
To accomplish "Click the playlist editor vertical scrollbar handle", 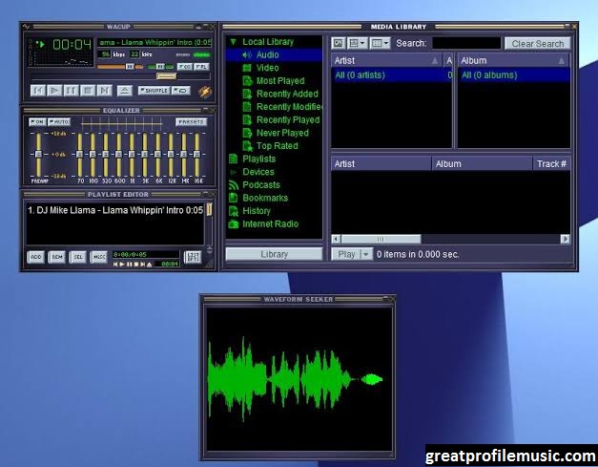I will pos(210,209).
